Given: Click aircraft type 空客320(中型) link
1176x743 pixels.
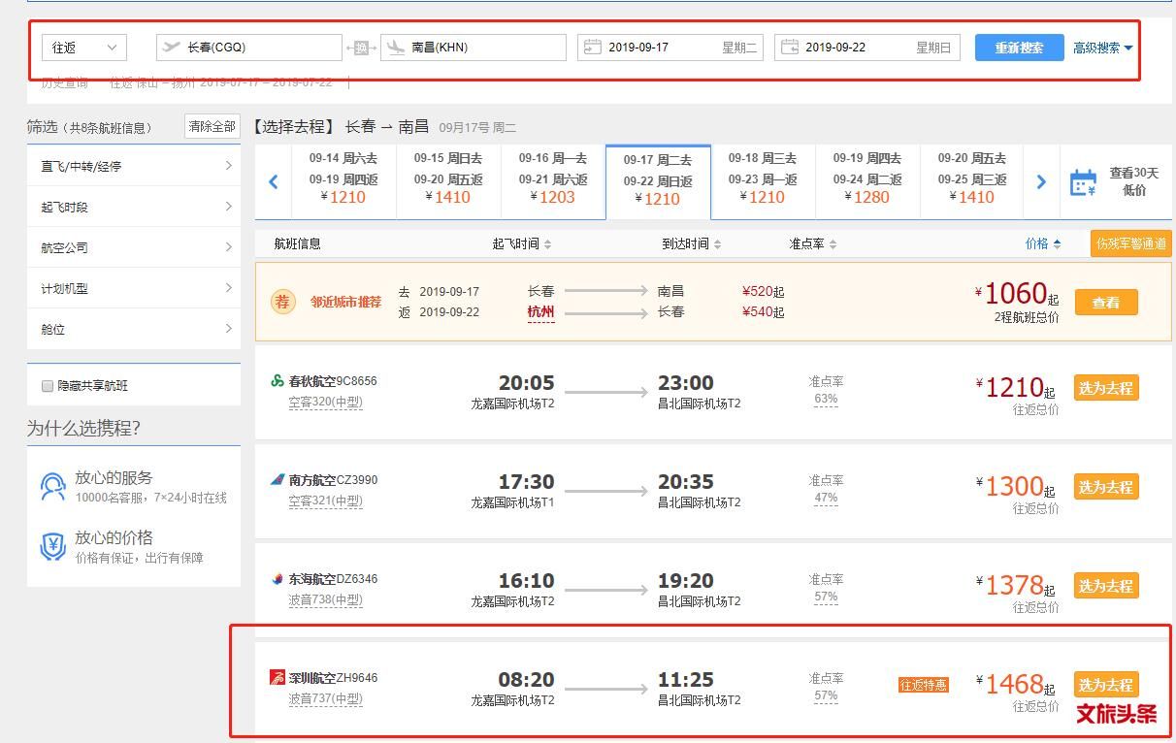Looking at the screenshot, I should point(325,402).
